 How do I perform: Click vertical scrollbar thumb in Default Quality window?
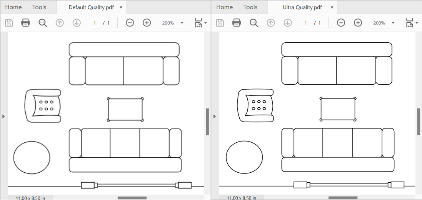(x=207, y=122)
